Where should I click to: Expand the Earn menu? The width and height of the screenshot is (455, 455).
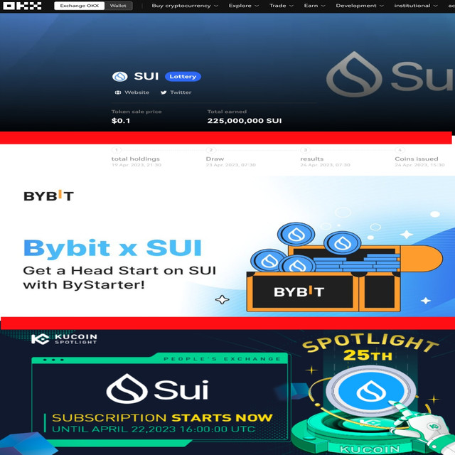click(314, 6)
